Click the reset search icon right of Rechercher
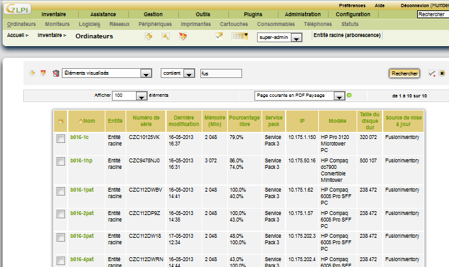 (x=442, y=73)
